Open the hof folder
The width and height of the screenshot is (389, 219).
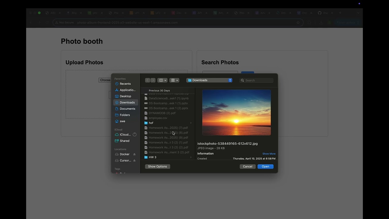[168, 123]
